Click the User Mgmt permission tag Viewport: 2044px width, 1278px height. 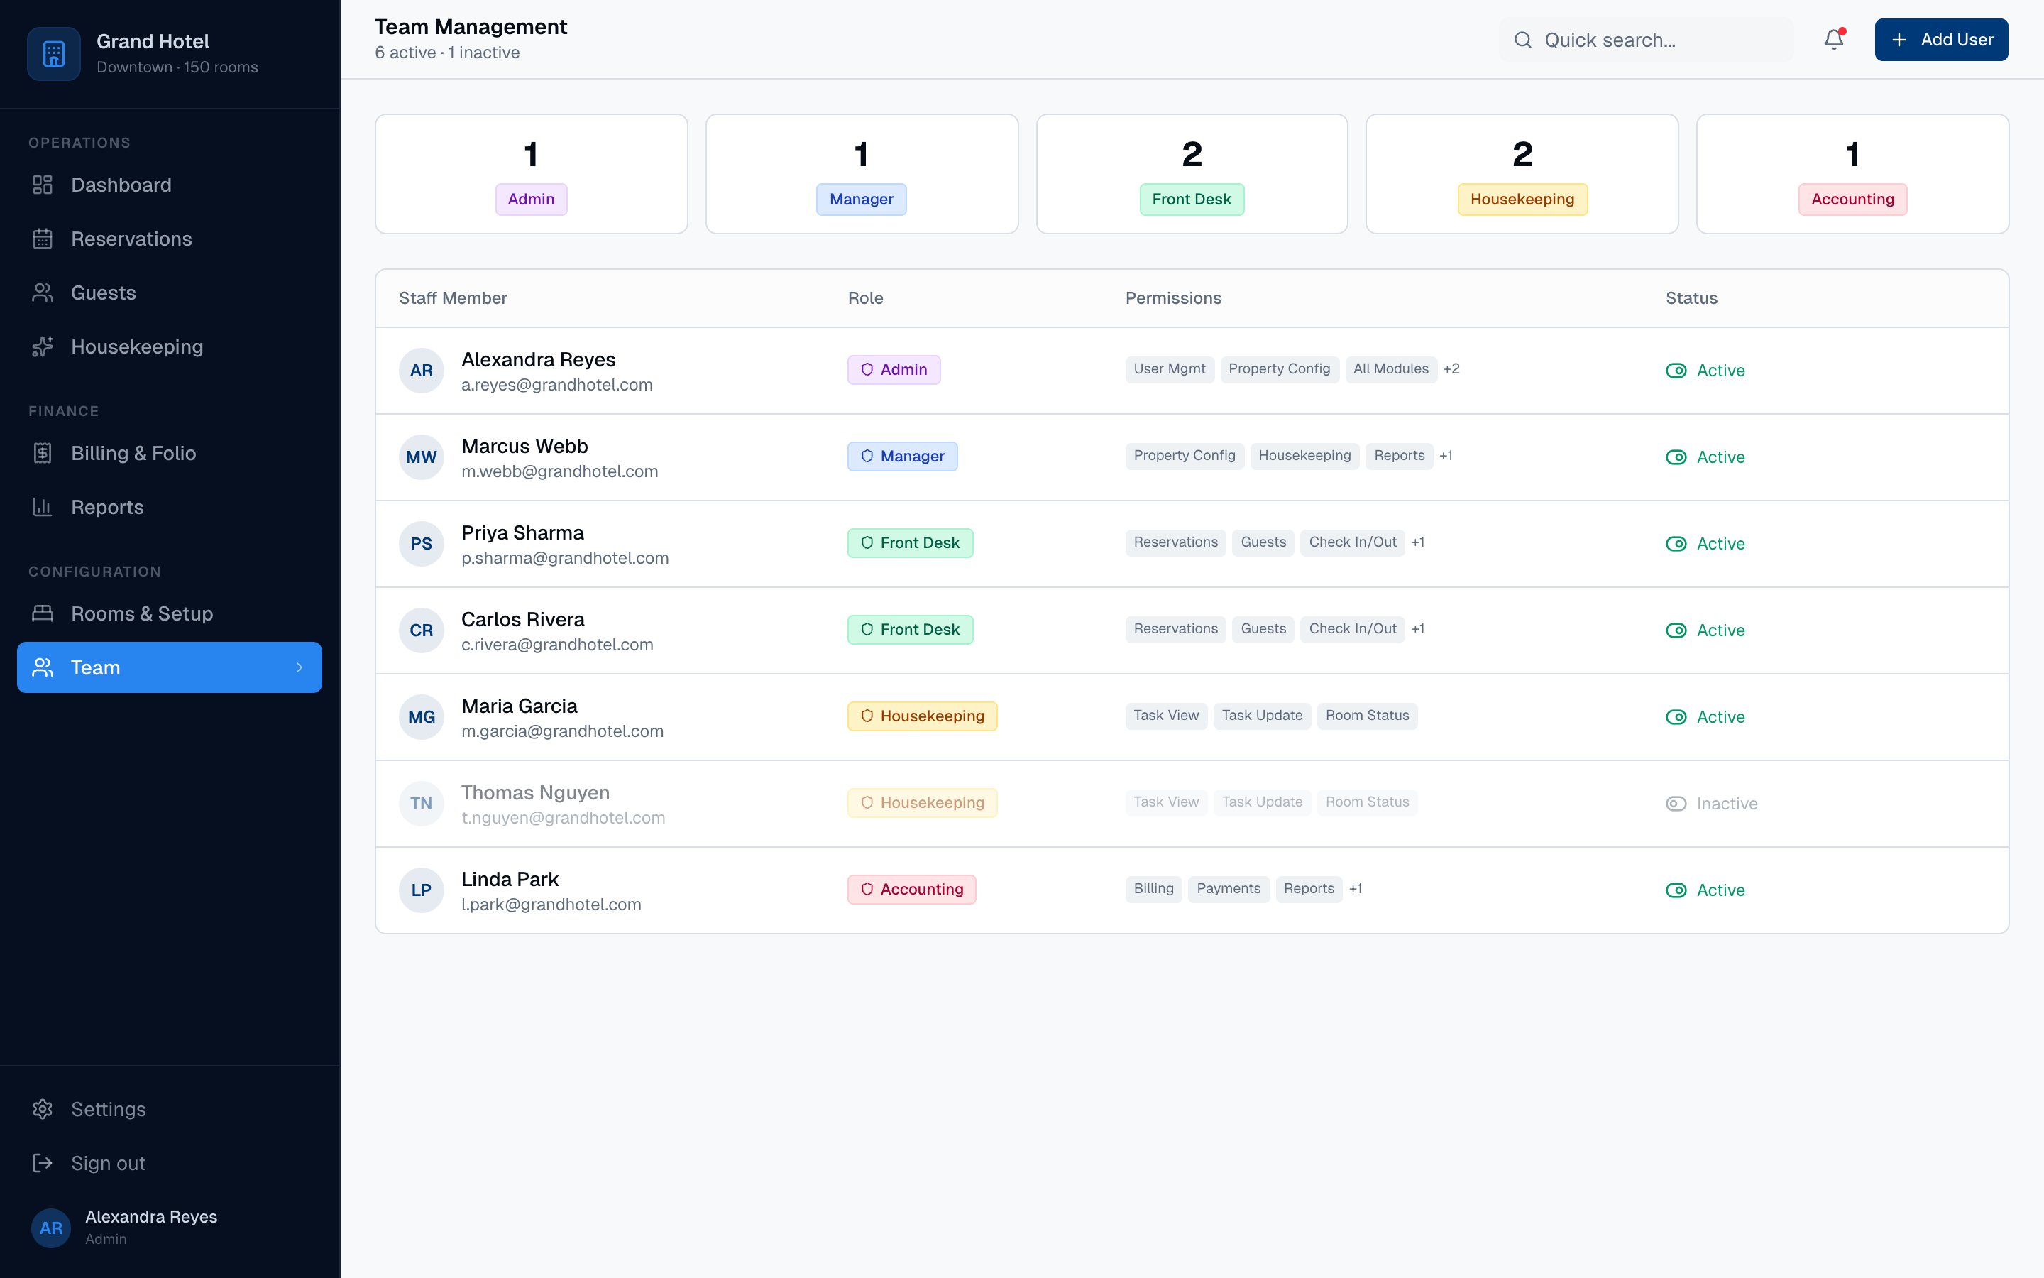tap(1170, 369)
